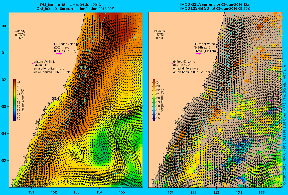Click 'temperature (°C)' label beside left colorbar
The image size is (288, 195).
click(x=23, y=100)
